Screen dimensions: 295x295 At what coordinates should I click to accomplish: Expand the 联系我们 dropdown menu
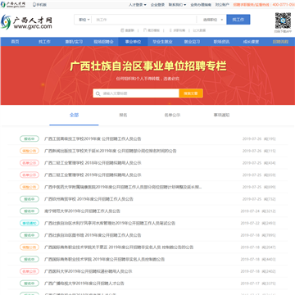(x=177, y=5)
